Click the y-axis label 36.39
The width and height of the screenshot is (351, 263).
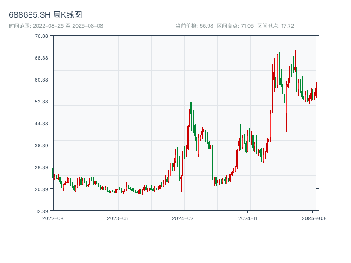coord(41,146)
